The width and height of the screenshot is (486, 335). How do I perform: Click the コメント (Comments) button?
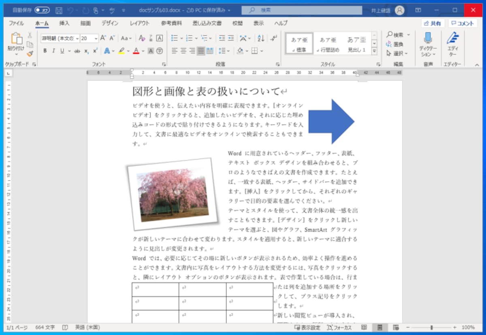point(463,23)
